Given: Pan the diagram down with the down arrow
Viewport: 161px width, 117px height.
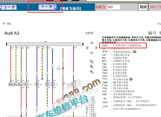Looking at the screenshot, I should pyautogui.click(x=92, y=53).
